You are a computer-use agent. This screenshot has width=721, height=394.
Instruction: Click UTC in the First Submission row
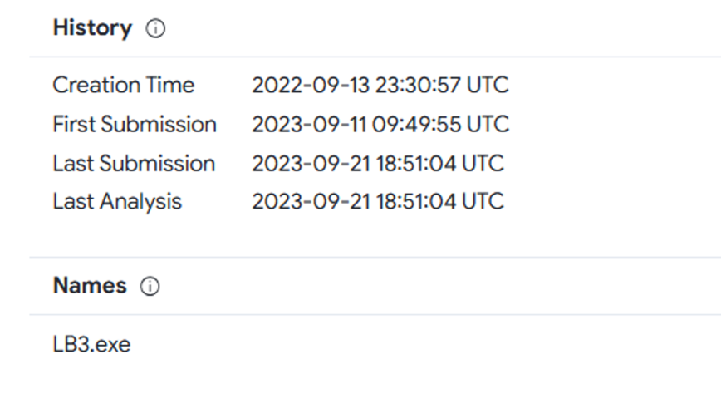(487, 125)
